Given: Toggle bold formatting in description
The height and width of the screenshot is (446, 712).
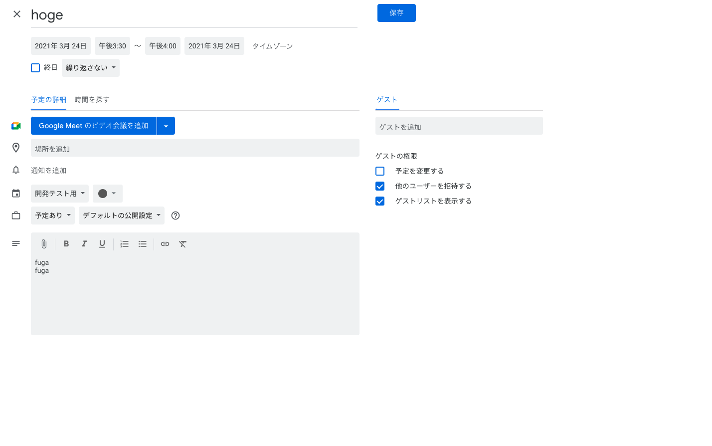Looking at the screenshot, I should 66,244.
